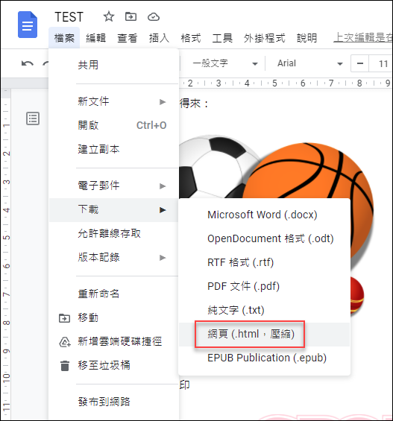Click the move-to-folder icon beside title
The image size is (393, 421).
pyautogui.click(x=131, y=17)
